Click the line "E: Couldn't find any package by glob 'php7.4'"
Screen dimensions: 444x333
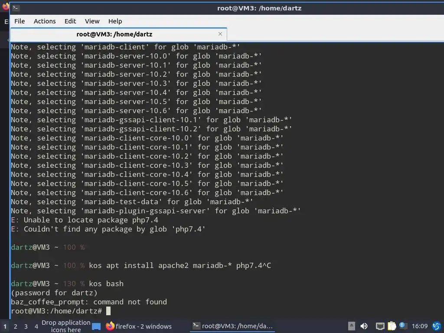point(108,229)
